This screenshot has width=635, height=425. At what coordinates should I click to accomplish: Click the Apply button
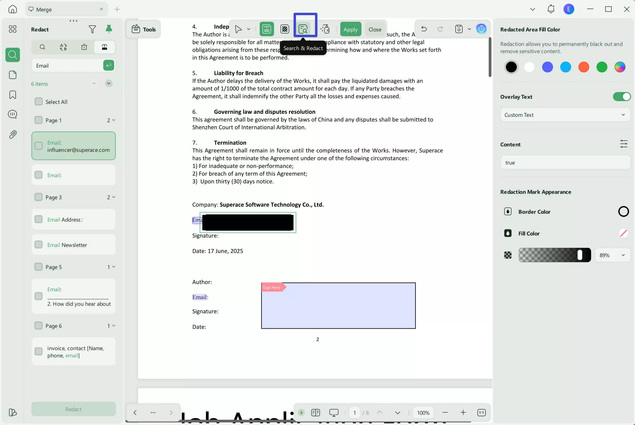point(350,29)
